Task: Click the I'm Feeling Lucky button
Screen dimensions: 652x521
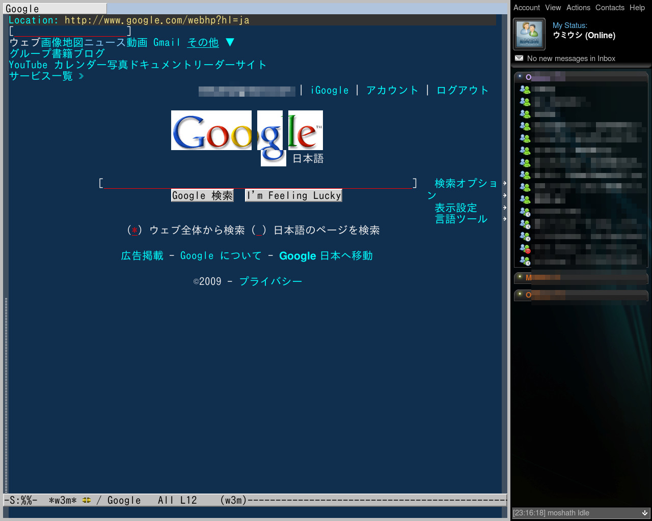Action: coord(293,195)
